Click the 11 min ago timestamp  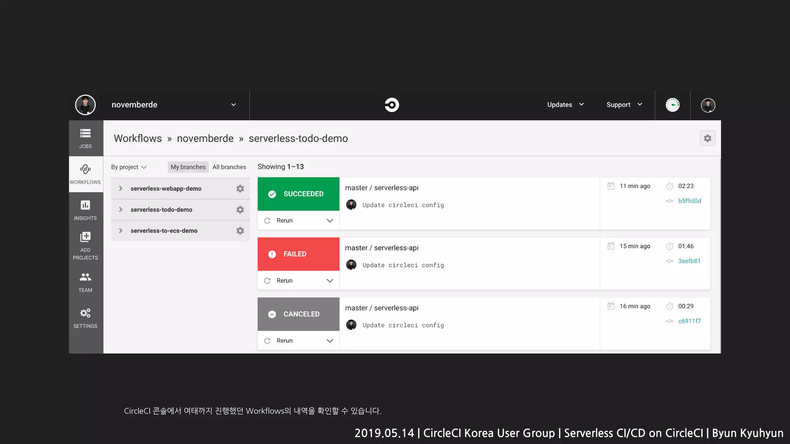tap(635, 186)
